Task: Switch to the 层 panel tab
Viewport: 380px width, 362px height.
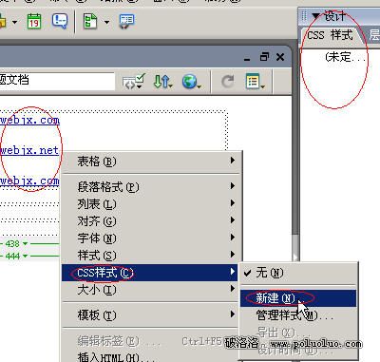Action: tap(374, 35)
